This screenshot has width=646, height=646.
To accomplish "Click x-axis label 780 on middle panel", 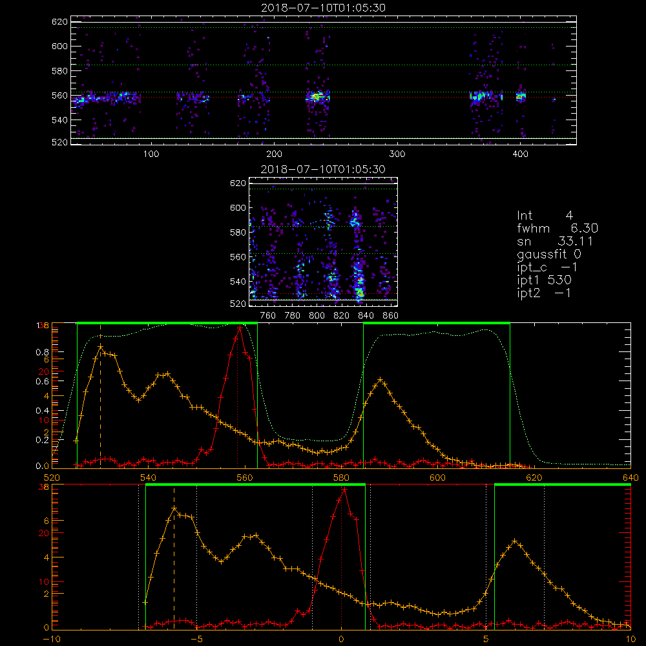I will point(293,316).
